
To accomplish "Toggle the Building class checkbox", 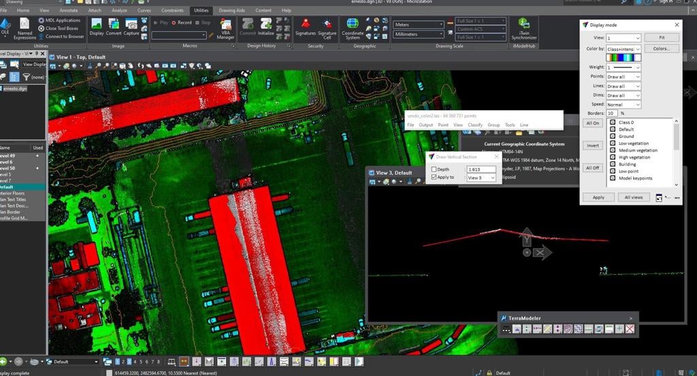I will (x=613, y=165).
